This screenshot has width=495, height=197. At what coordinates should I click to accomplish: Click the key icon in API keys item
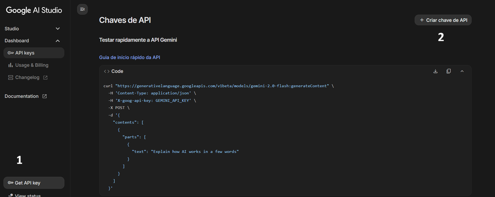(x=11, y=53)
